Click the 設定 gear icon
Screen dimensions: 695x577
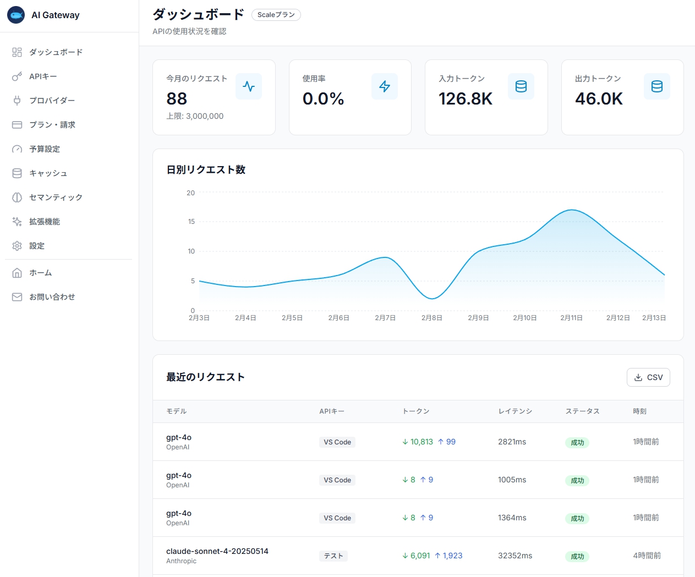pos(17,245)
